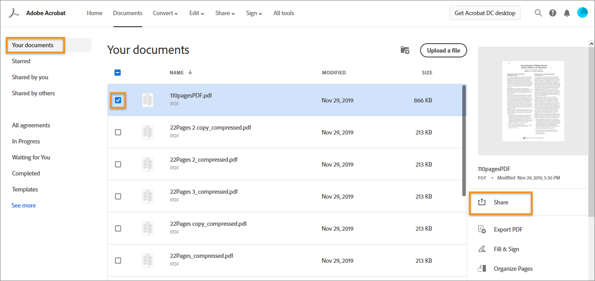595x281 pixels.
Task: Create a new folder with the folder icon
Action: pos(405,50)
